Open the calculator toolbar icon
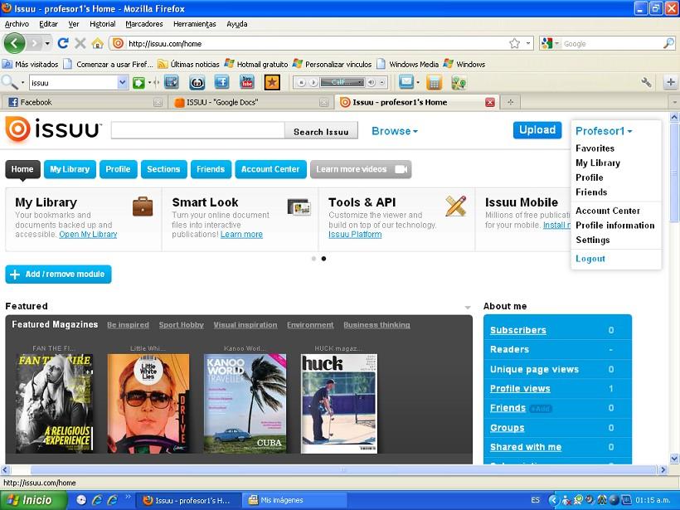 pyautogui.click(x=434, y=82)
